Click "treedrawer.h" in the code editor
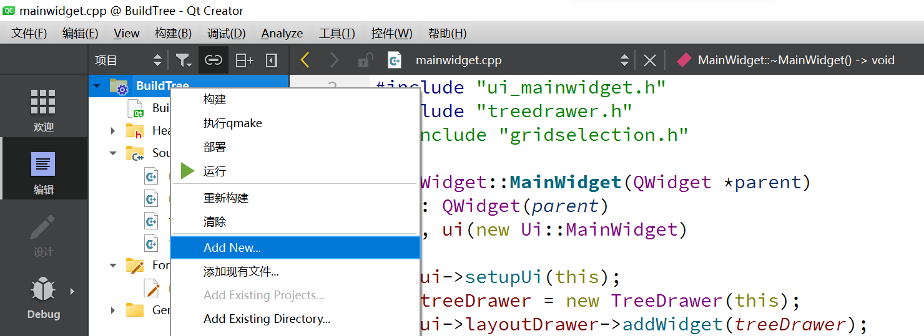Screen dimensions: 924x336 click(554, 111)
